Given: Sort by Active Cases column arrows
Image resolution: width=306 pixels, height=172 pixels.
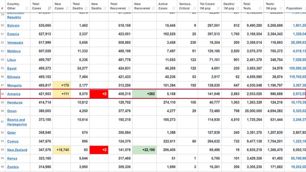Looking at the screenshot, I should (x=174, y=8).
